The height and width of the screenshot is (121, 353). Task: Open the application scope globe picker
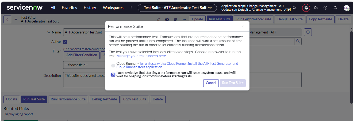306,8
